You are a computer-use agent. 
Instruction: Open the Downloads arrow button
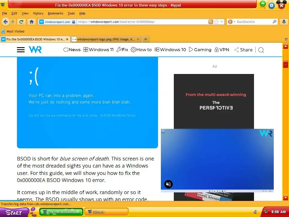(284, 22)
